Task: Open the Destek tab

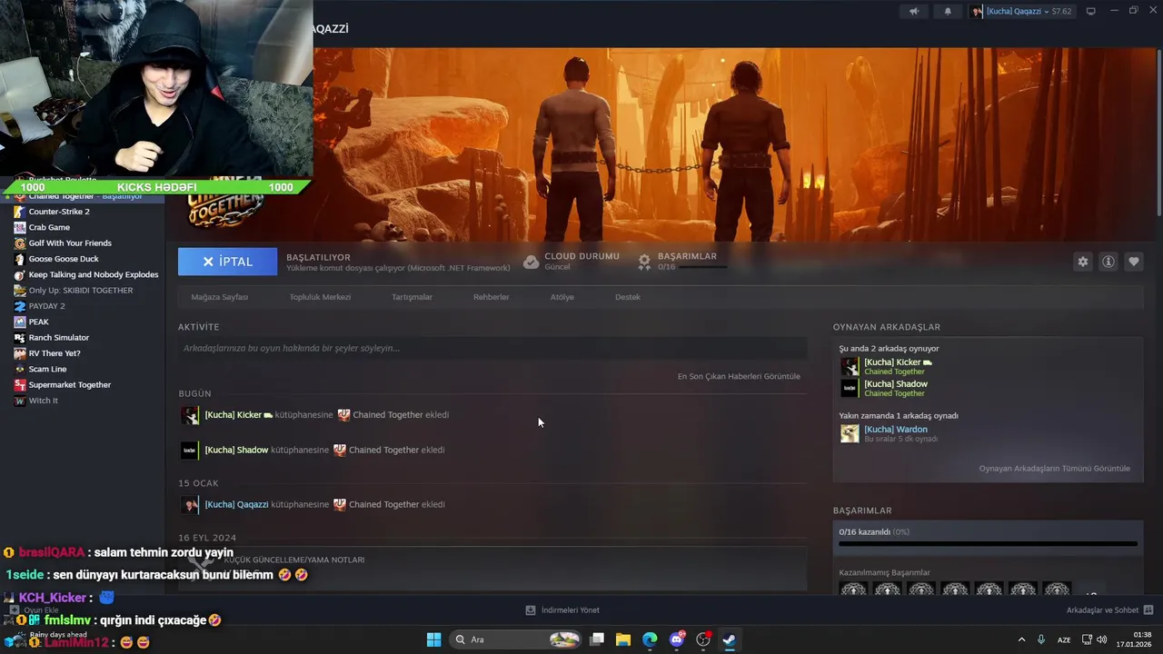Action: (628, 297)
